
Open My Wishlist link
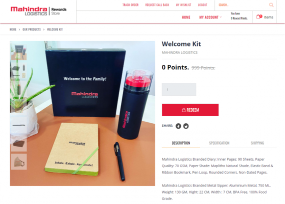coord(183,5)
